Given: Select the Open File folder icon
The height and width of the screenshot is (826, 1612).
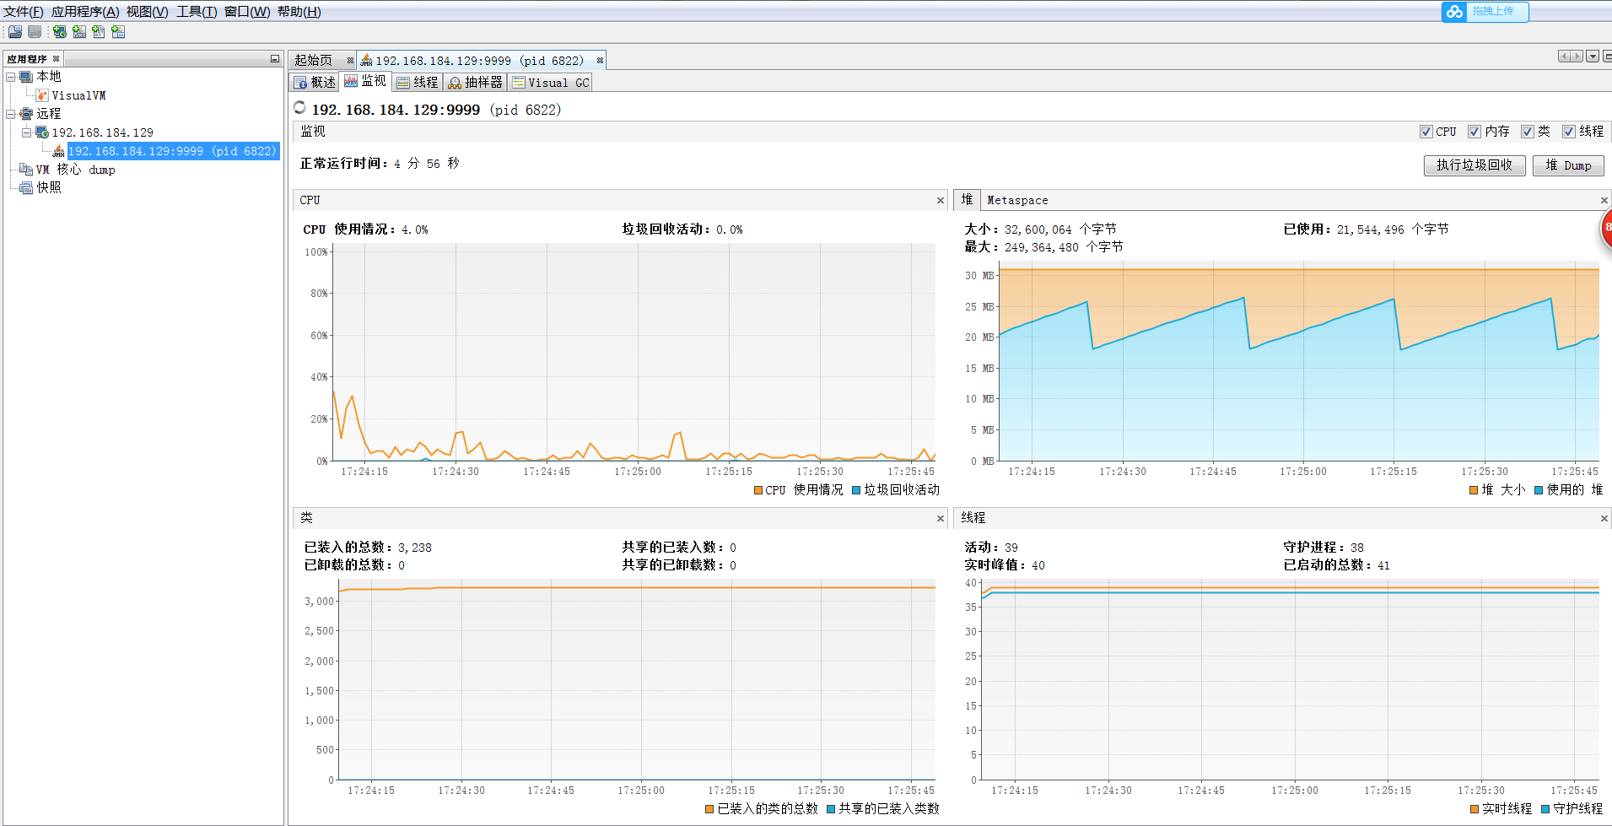Looking at the screenshot, I should point(14,32).
